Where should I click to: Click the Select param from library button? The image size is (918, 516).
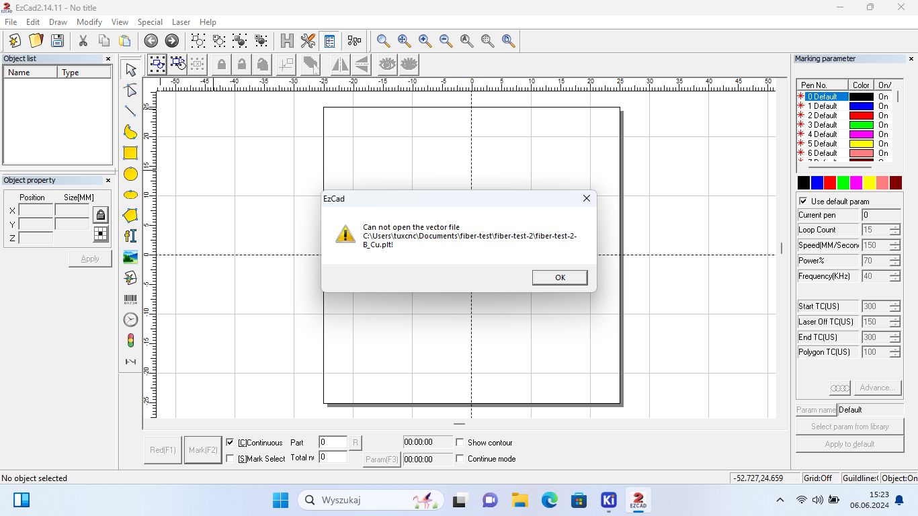[849, 427]
